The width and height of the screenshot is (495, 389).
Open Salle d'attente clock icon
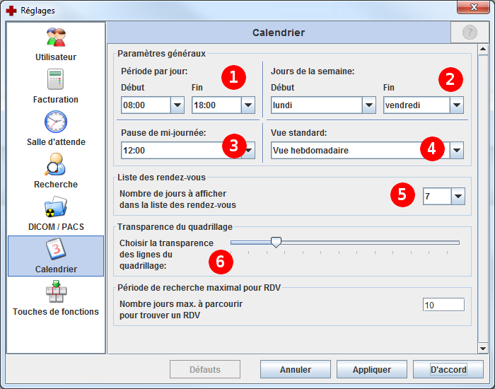point(56,122)
